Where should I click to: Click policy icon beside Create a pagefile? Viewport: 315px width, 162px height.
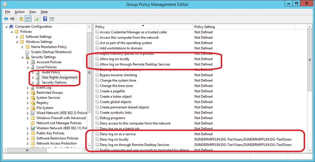(97, 91)
